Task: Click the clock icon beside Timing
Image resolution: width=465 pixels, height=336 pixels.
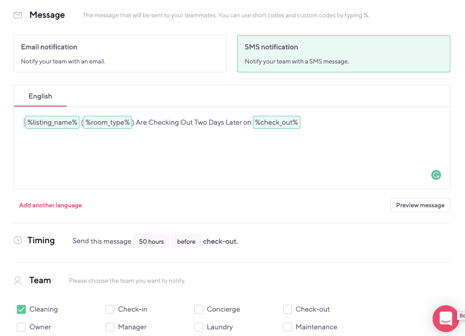Action: pyautogui.click(x=18, y=240)
